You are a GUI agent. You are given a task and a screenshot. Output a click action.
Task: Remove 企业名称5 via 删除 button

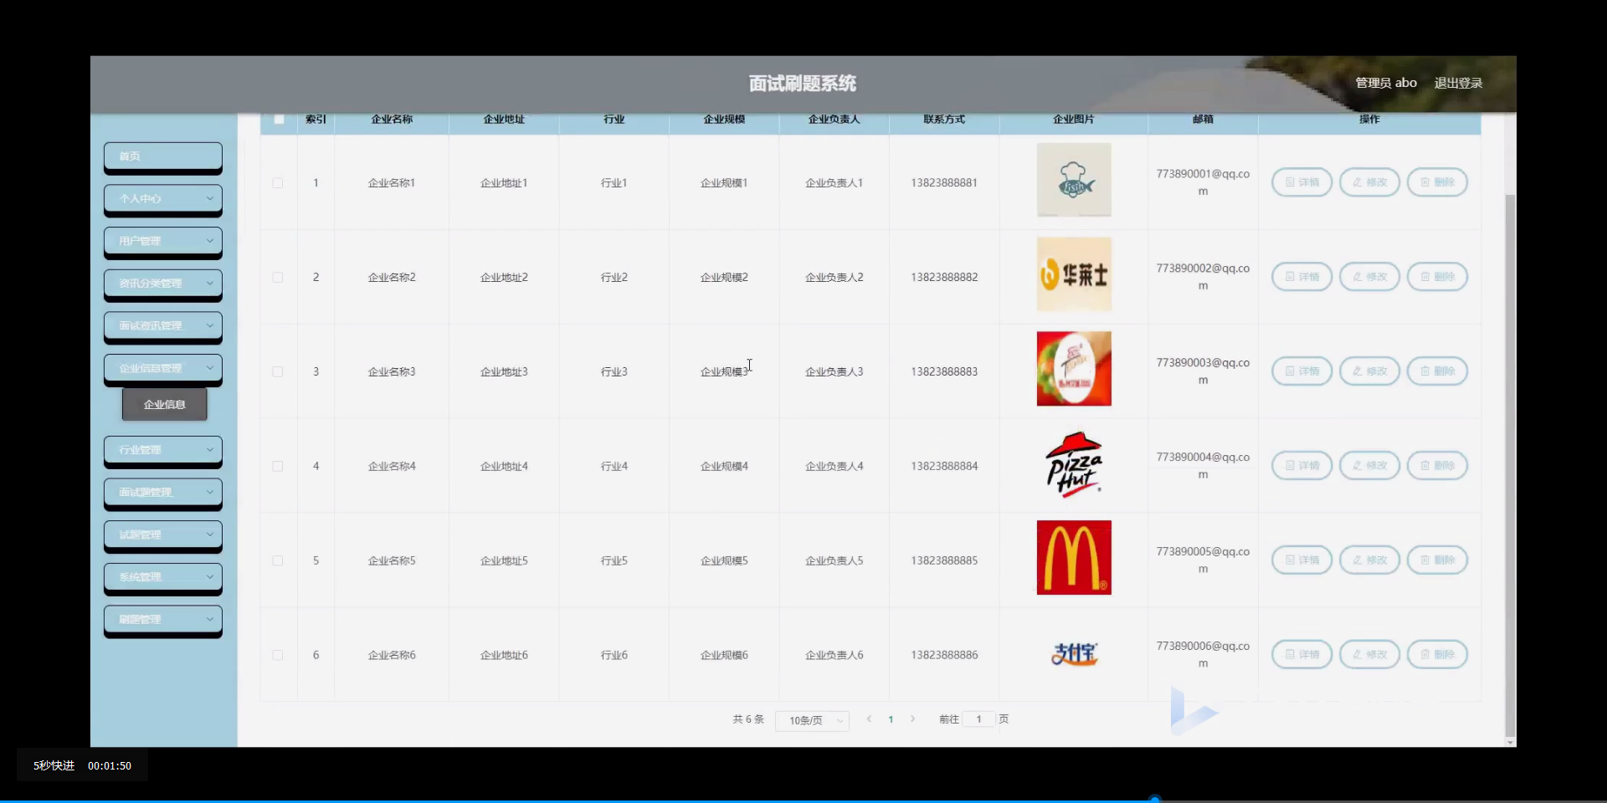(x=1437, y=560)
